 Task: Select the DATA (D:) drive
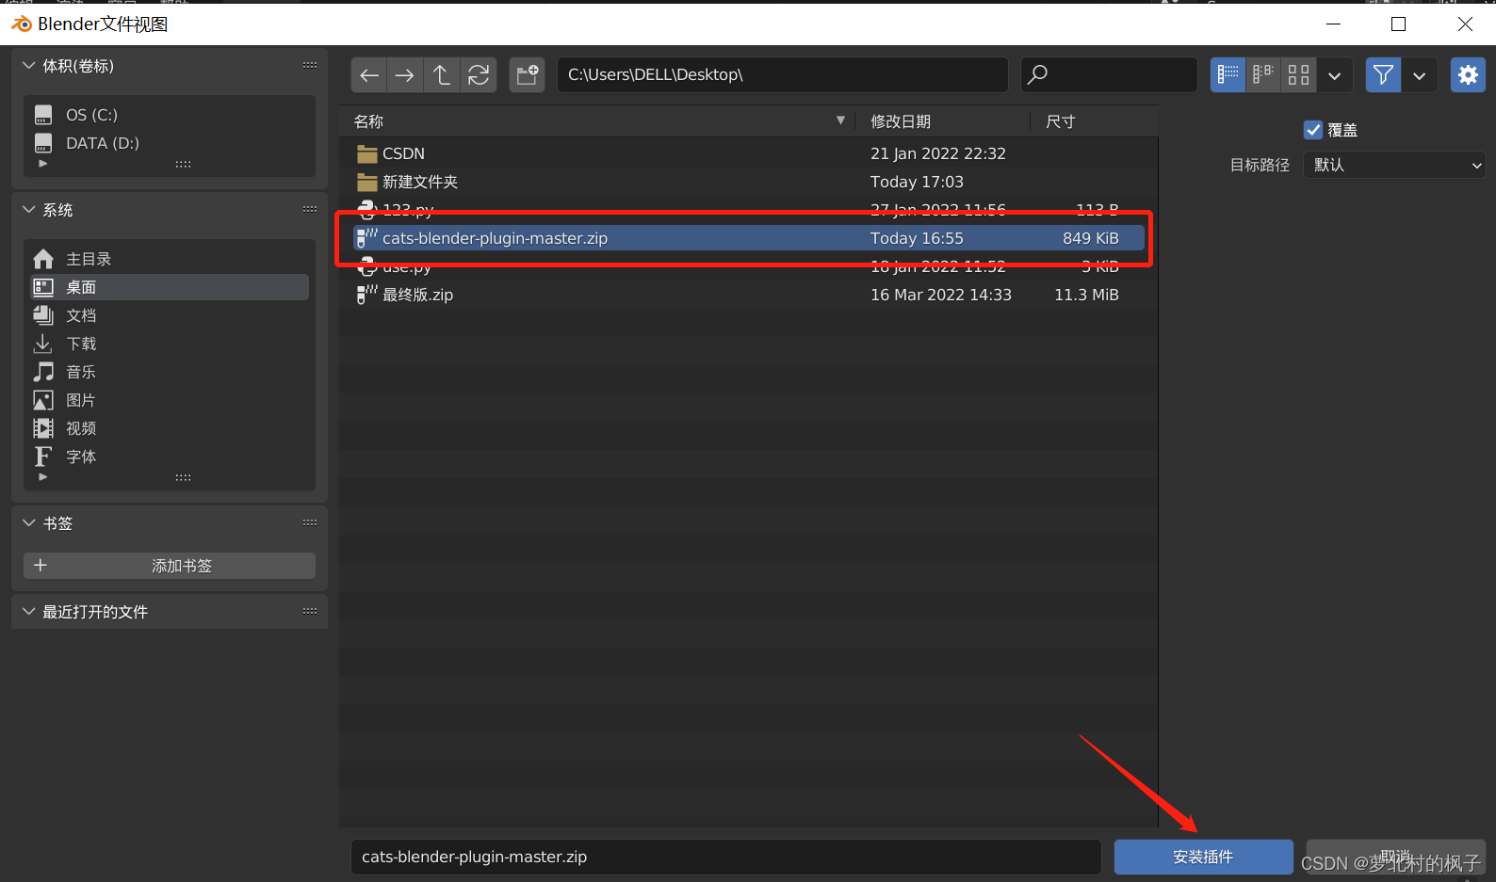[x=170, y=143]
